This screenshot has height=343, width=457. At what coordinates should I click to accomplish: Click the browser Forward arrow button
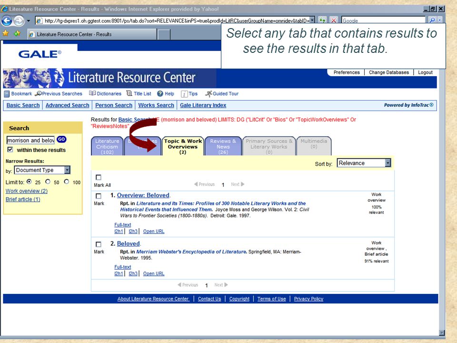pyautogui.click(x=19, y=20)
